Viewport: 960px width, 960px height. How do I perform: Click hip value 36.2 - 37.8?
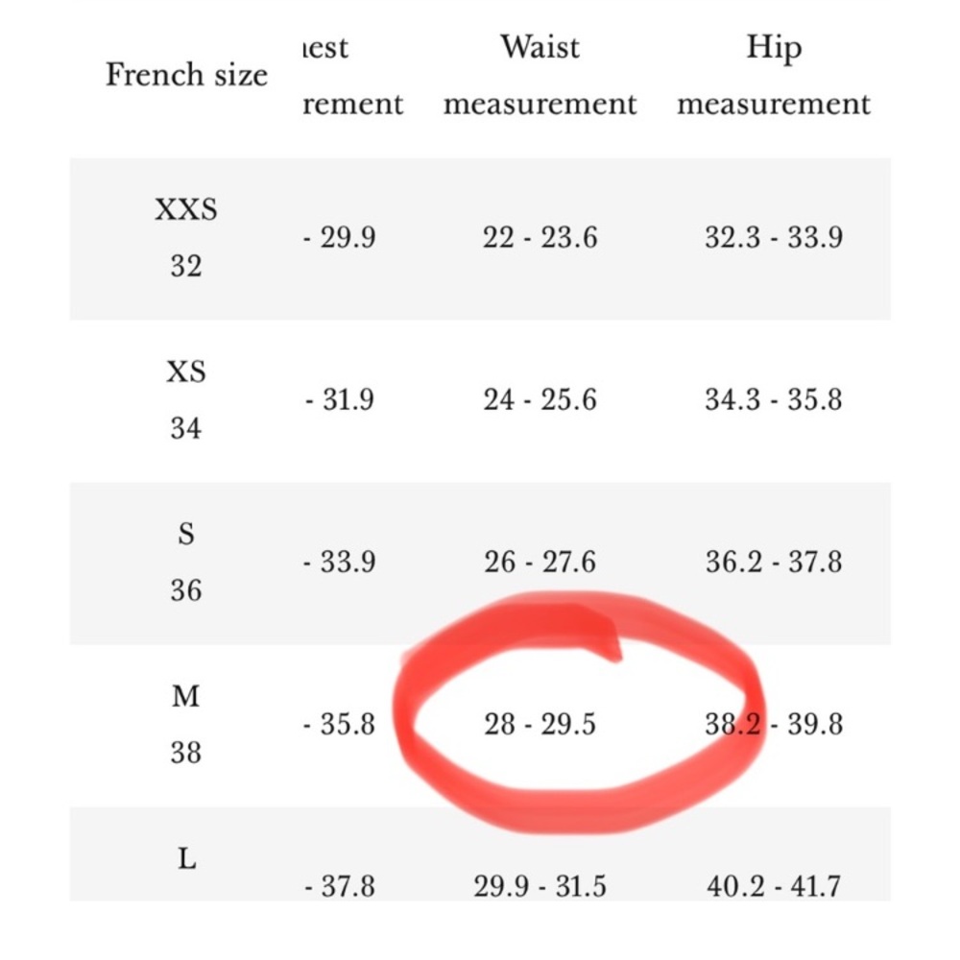[774, 562]
